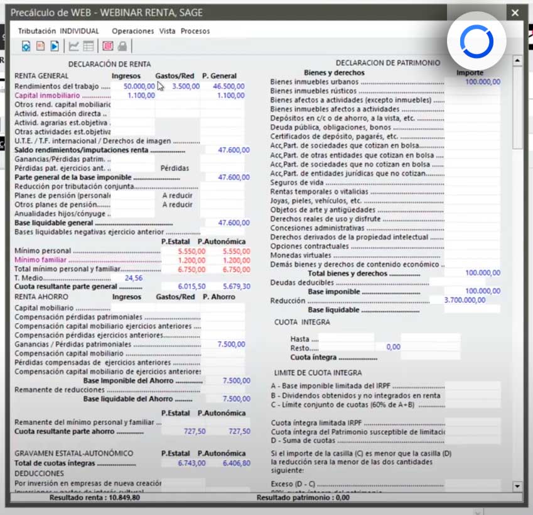Click the blue circular logo badge

tap(476, 41)
